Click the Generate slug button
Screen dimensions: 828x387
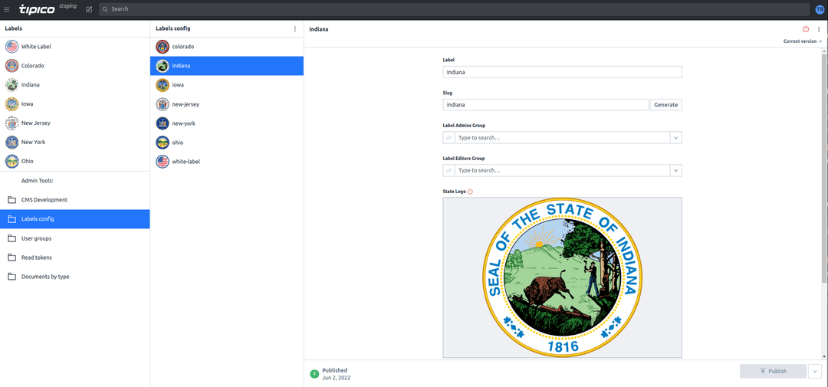(x=666, y=104)
